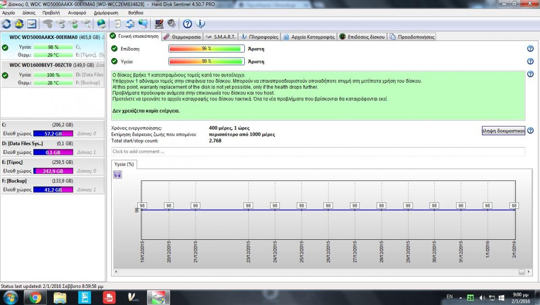Click the report document toolbar icon
540x305 pixels.
pos(118,23)
